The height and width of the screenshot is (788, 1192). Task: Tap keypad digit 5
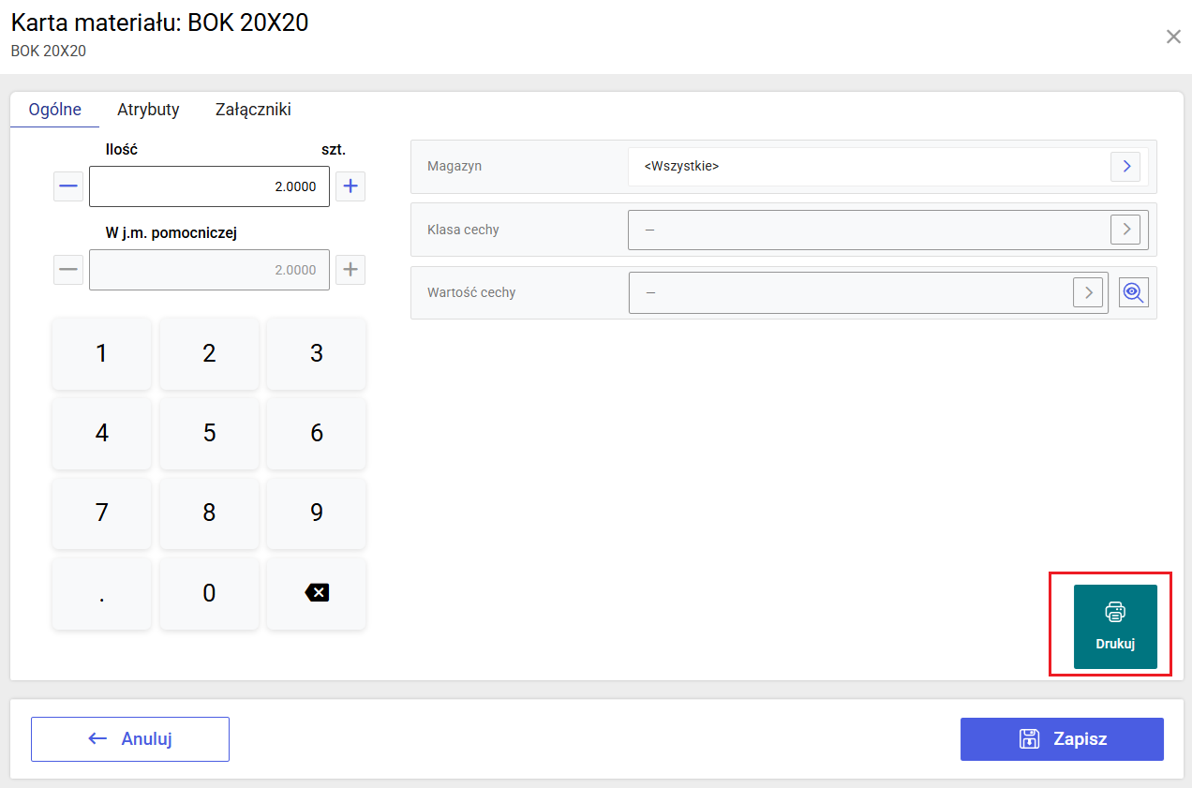(x=209, y=433)
